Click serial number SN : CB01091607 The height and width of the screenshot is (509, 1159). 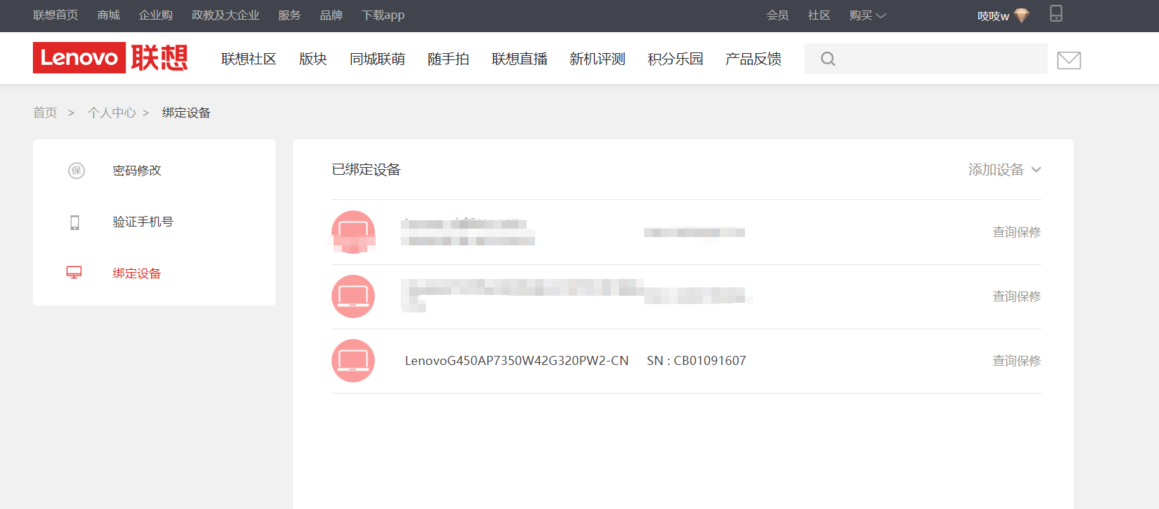[x=697, y=361]
